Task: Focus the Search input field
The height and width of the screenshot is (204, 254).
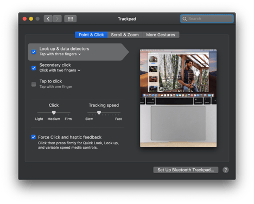Action: coord(207,18)
